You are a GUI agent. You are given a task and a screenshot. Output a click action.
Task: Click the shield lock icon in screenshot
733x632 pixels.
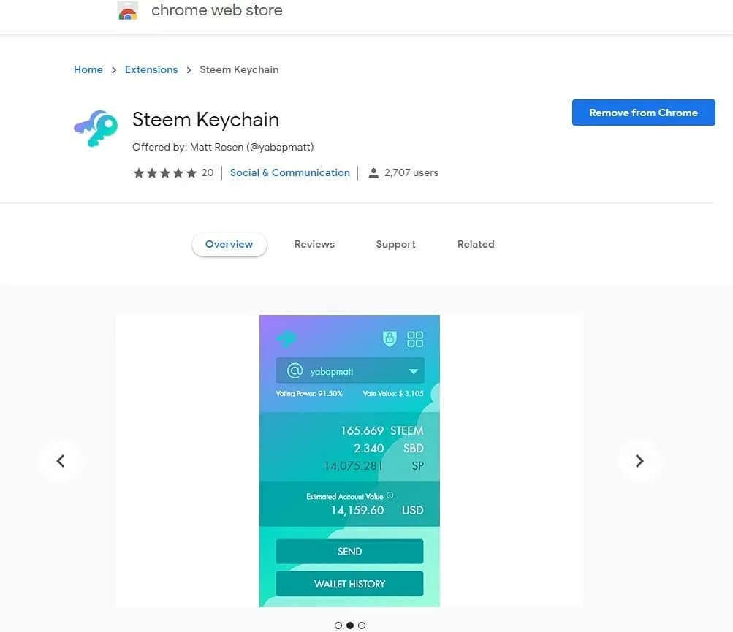tap(390, 338)
